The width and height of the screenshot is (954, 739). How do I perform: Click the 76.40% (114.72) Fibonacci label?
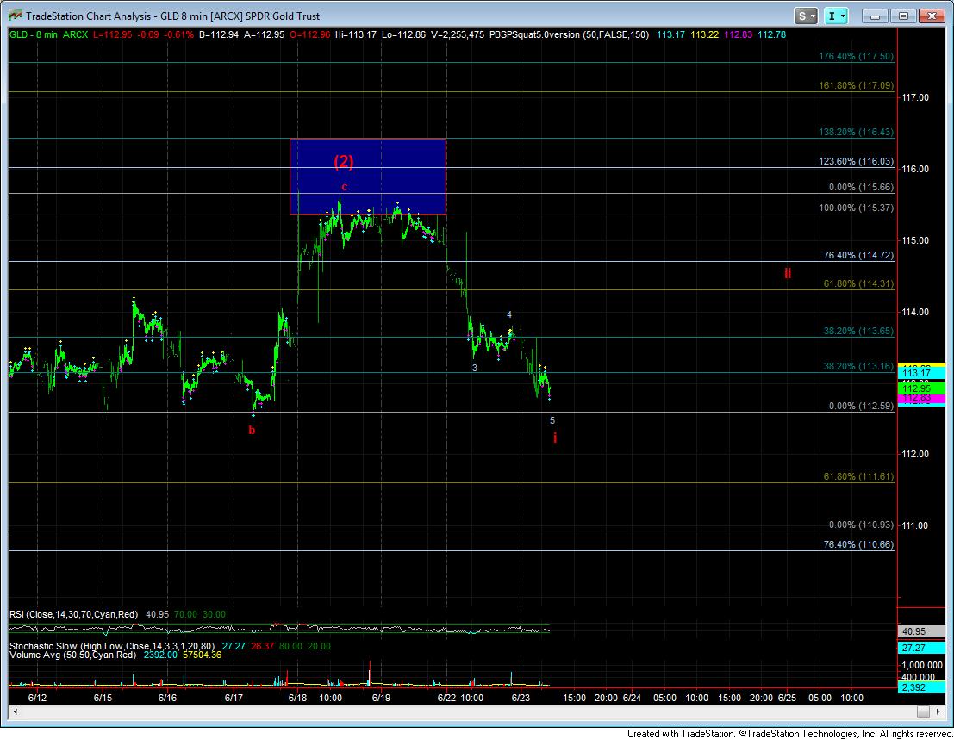pyautogui.click(x=858, y=256)
